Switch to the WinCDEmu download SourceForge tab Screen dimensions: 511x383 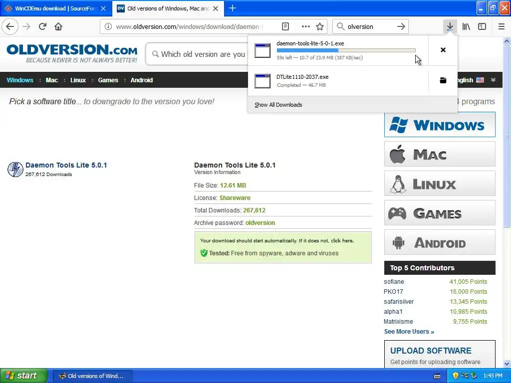click(x=56, y=8)
